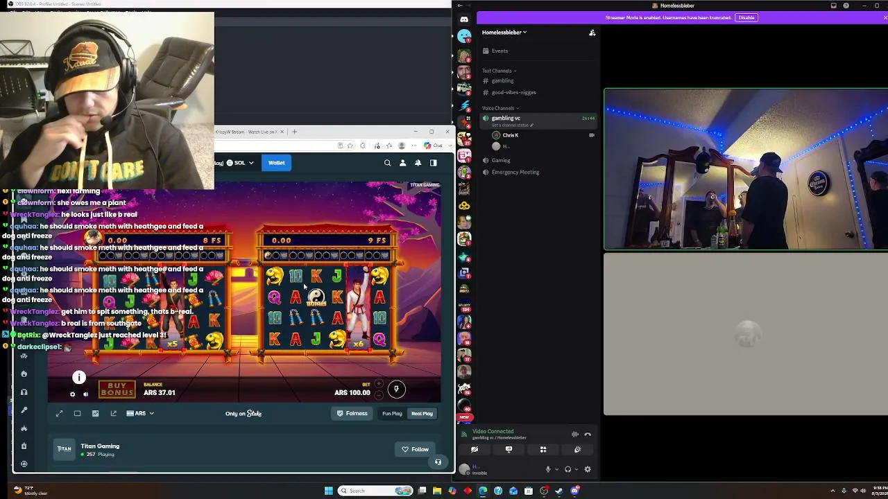This screenshot has height=499, width=888.
Task: Switch Stake game to theatre mode
Action: 77,414
